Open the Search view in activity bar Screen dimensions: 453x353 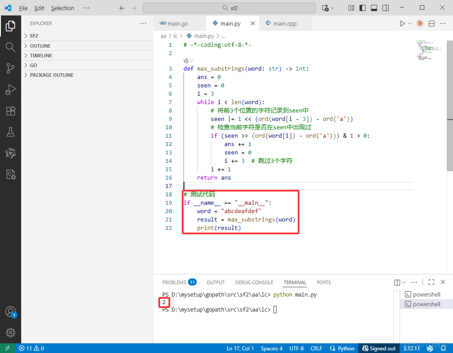pyautogui.click(x=11, y=47)
